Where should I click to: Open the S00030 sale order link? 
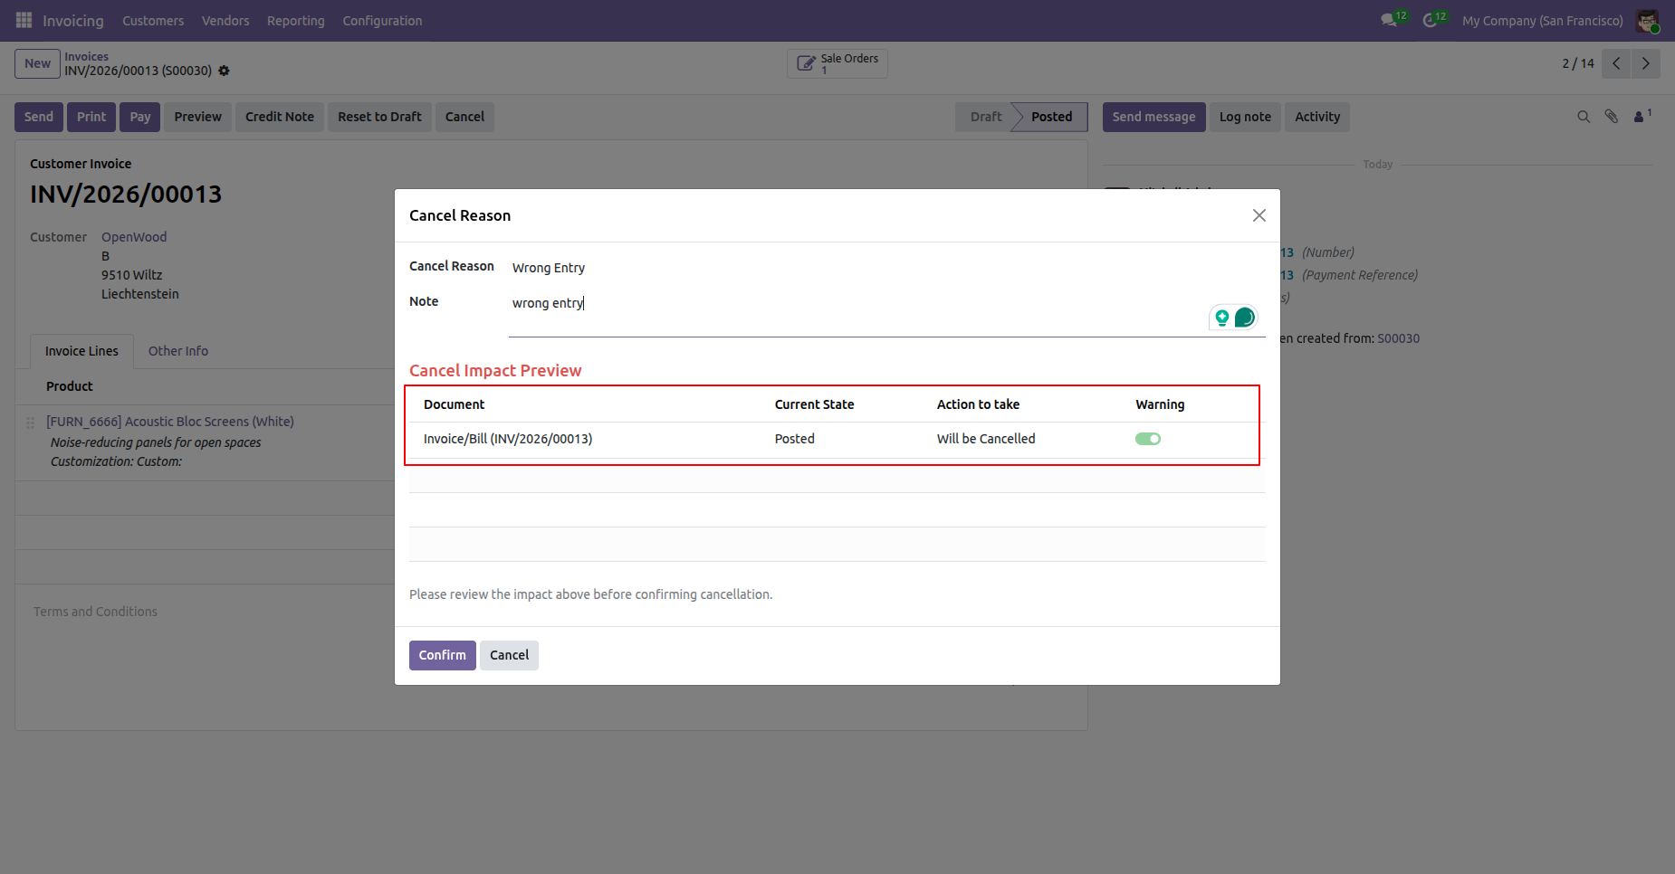1398,338
